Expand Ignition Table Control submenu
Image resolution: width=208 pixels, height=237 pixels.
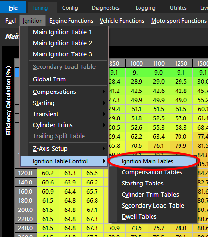click(64, 161)
